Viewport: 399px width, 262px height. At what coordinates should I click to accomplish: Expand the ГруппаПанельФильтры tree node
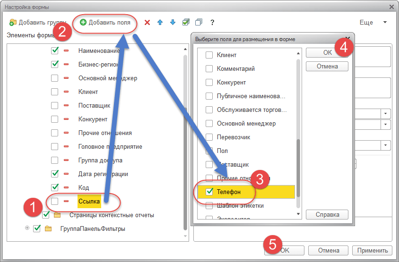27,228
